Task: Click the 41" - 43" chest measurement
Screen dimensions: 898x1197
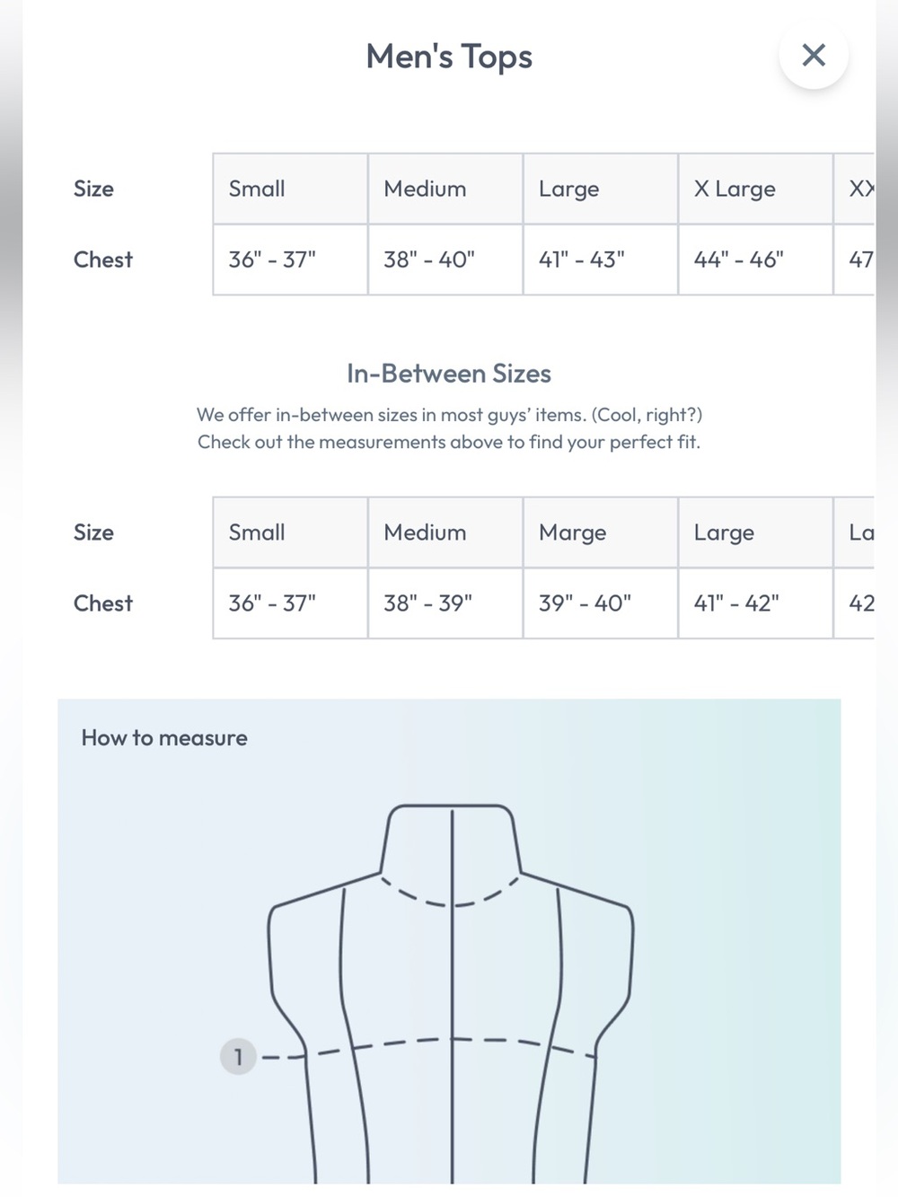Action: pos(601,260)
